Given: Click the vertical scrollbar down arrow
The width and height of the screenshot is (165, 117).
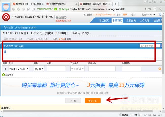Looking at the screenshot, I should (x=163, y=108).
